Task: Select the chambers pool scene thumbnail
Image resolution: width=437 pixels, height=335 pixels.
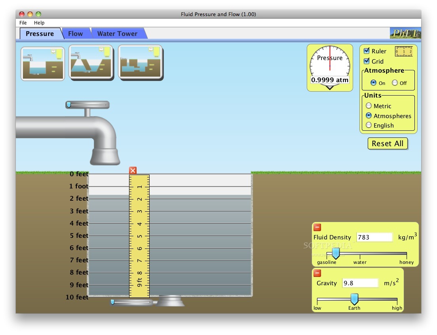Action: [x=141, y=62]
